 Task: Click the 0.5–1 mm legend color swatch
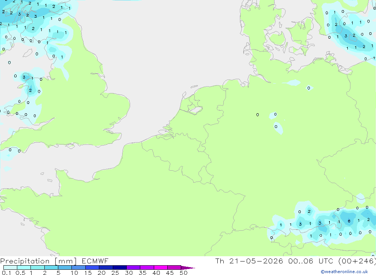24,267
